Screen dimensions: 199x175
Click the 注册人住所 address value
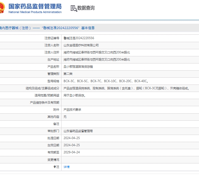pyautogui.click(x=97, y=52)
